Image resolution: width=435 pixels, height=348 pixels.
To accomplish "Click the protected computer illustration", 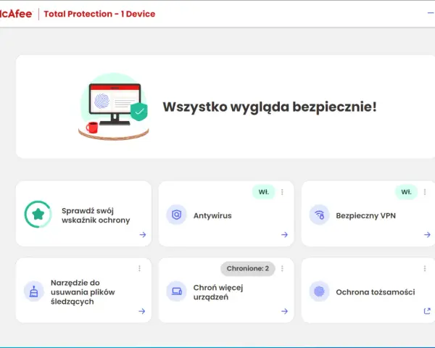I will click(114, 107).
